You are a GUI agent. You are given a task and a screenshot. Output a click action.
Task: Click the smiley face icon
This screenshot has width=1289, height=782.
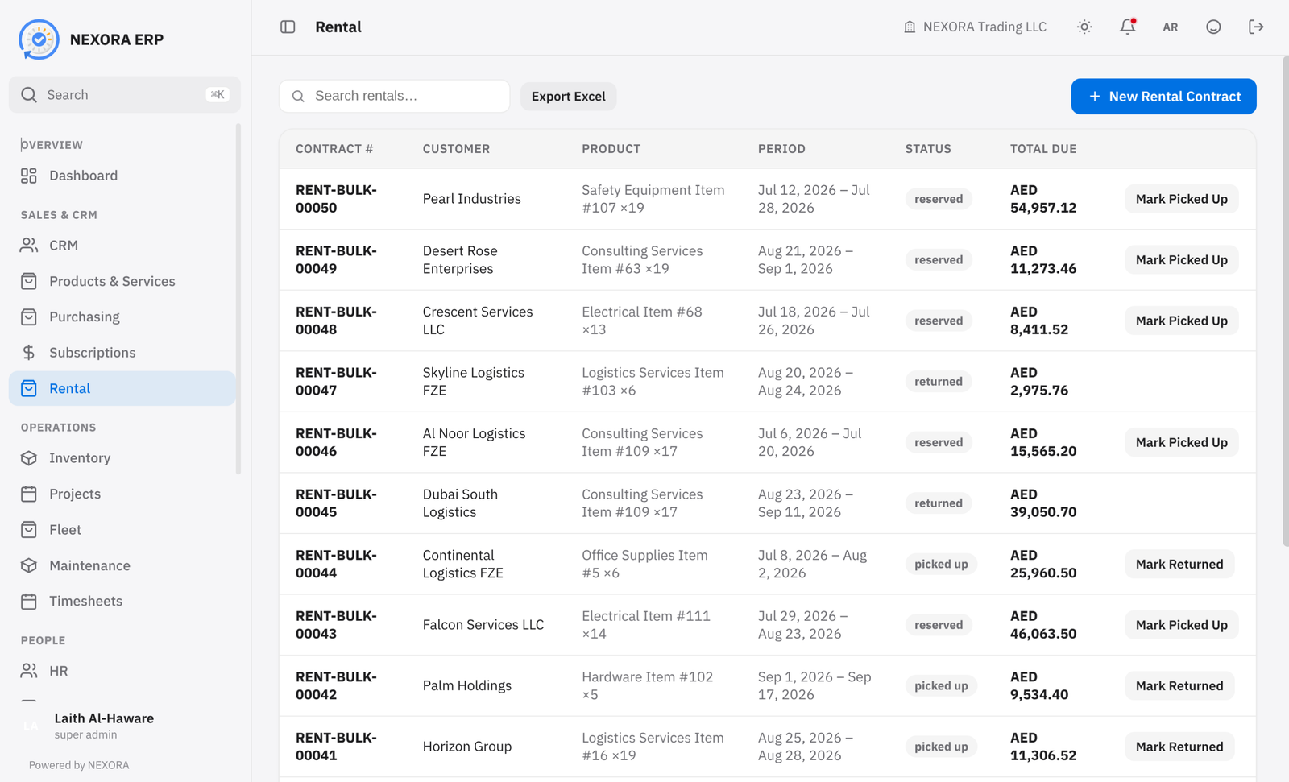(1213, 27)
